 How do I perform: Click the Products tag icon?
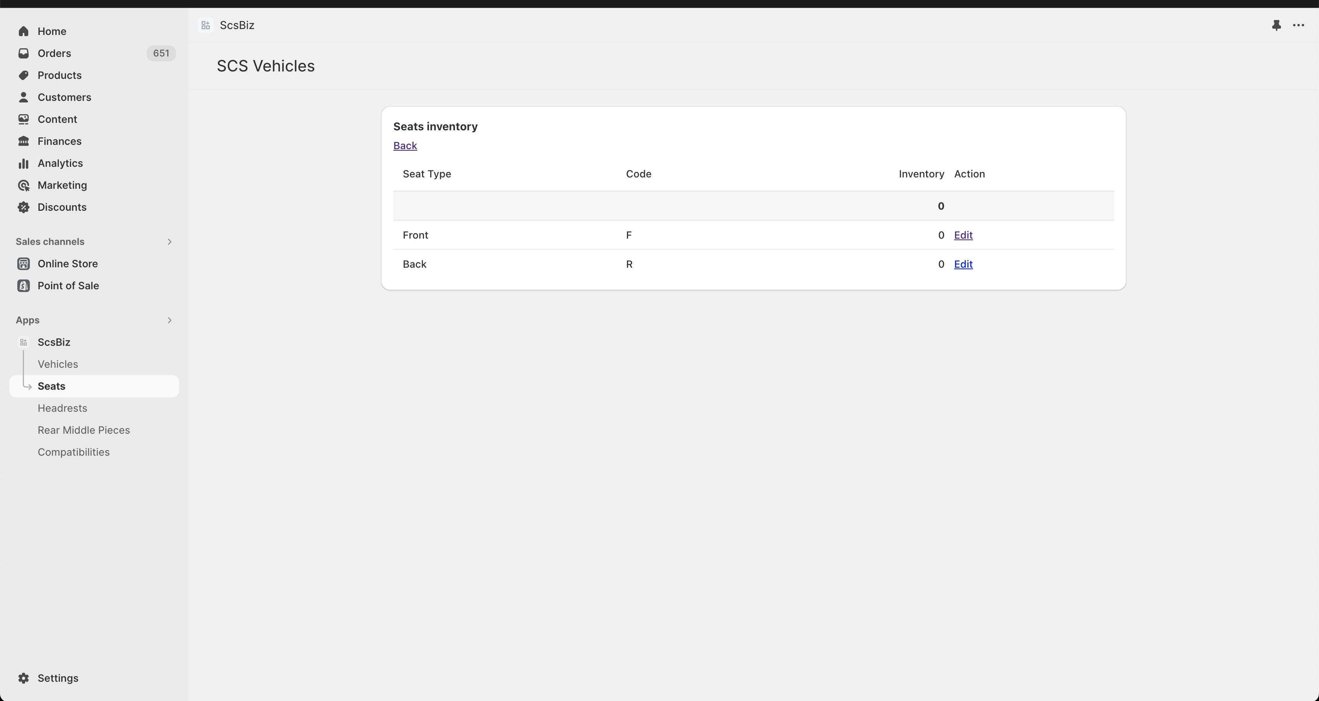coord(24,75)
